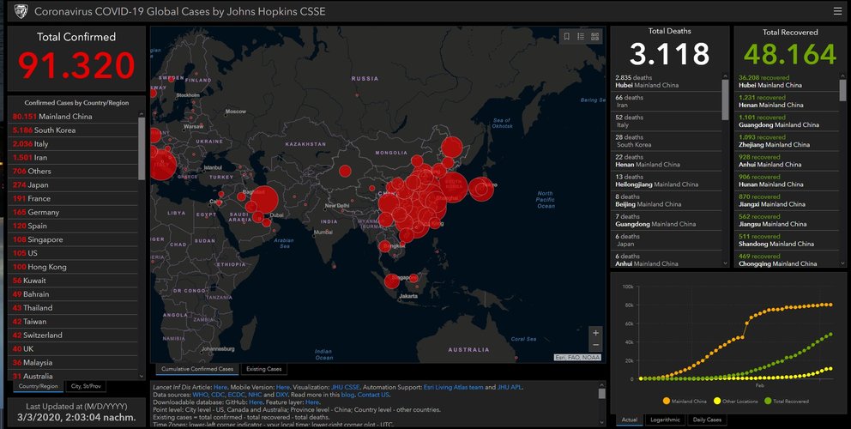The height and width of the screenshot is (429, 851).
Task: Select Hubei 2.835 deaths row
Action: click(667, 82)
